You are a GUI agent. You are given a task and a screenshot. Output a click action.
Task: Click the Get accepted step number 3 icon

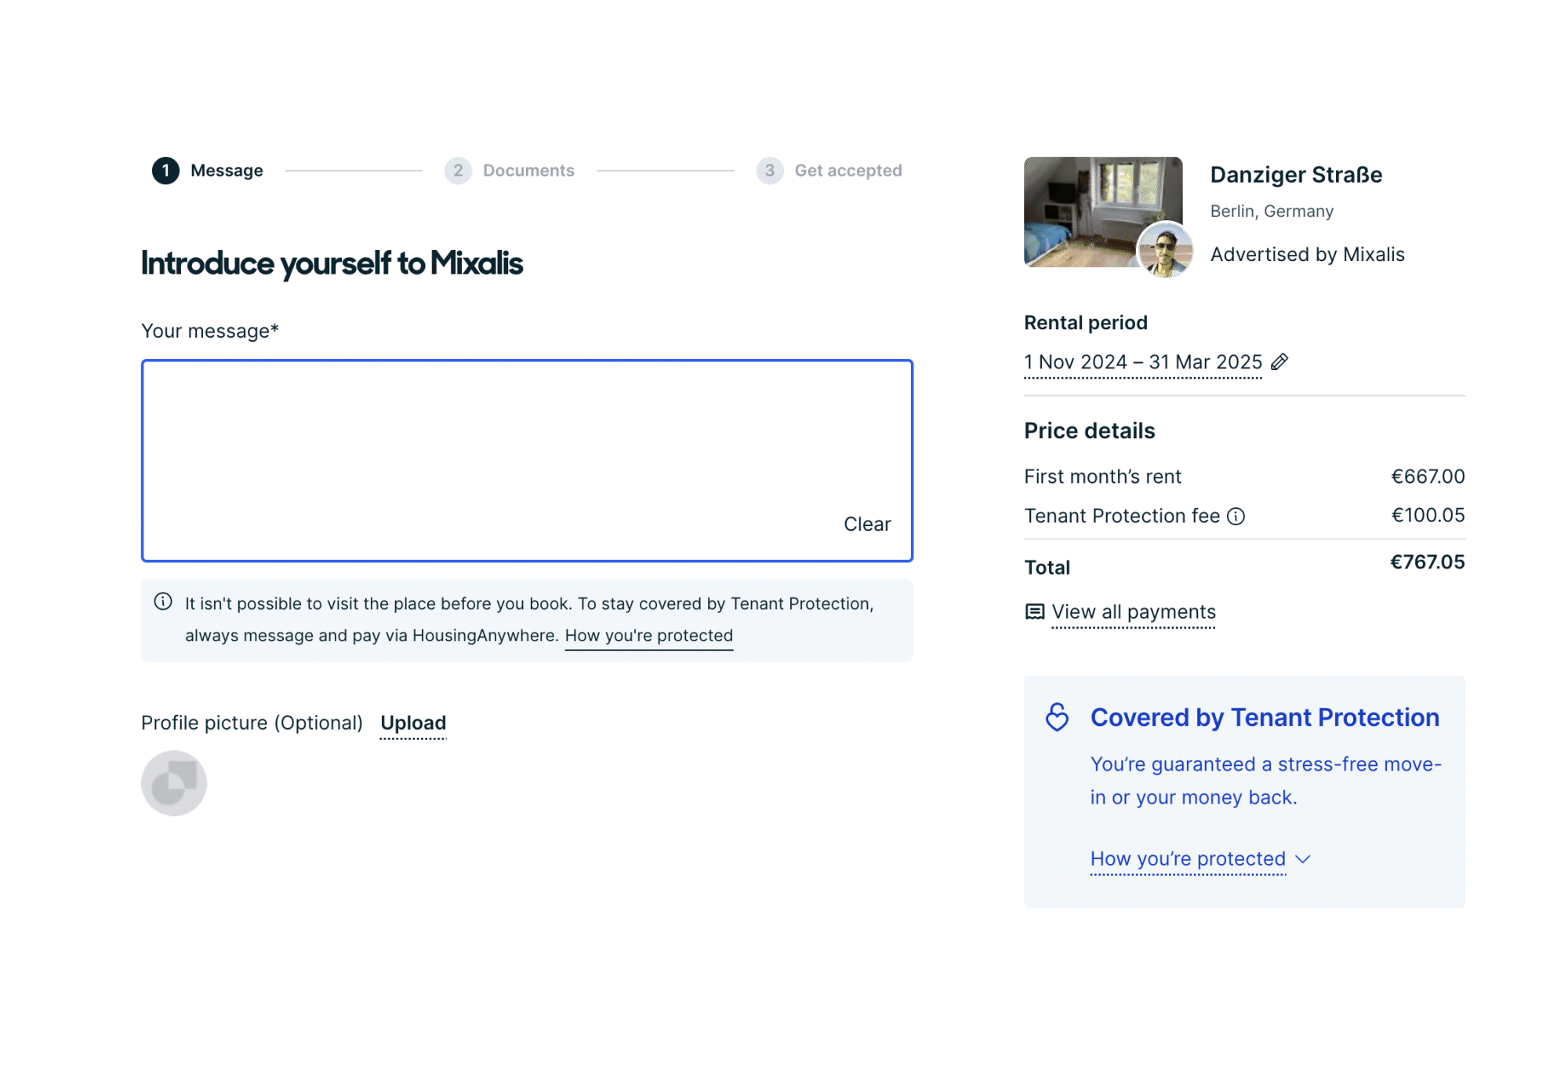click(x=768, y=169)
